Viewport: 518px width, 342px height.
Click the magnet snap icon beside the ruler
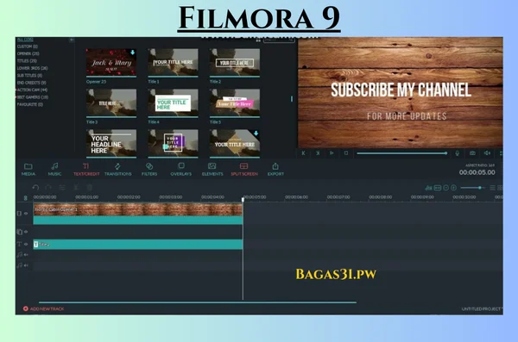click(x=25, y=198)
